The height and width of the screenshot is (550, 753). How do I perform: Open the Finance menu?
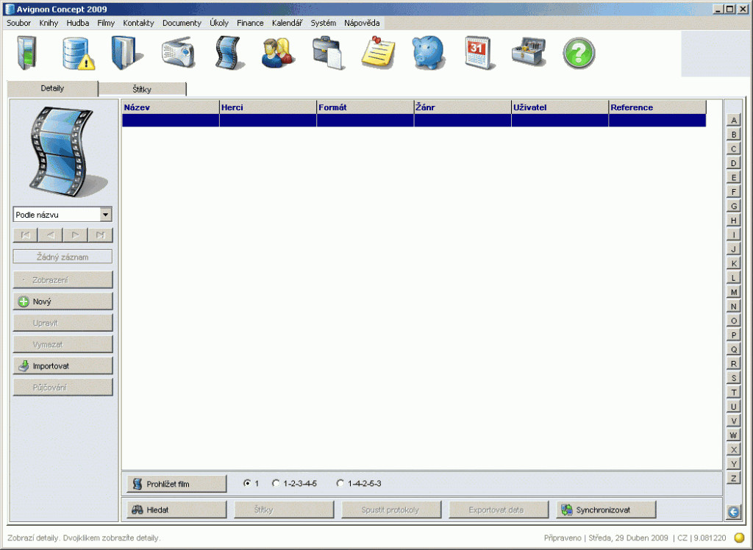click(x=250, y=23)
